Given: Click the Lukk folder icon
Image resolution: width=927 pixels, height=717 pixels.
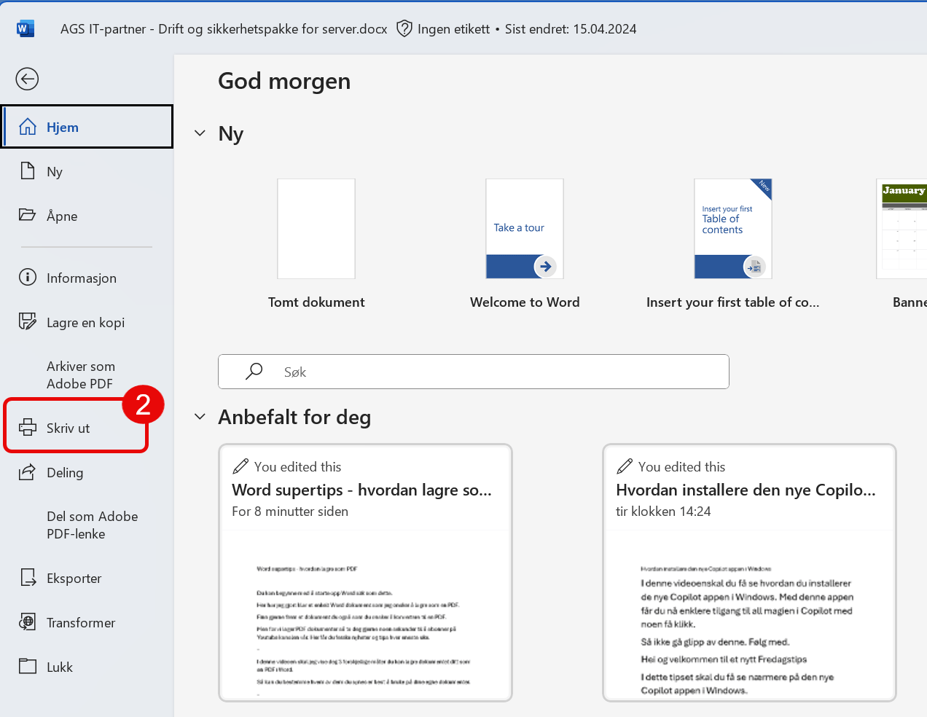Looking at the screenshot, I should tap(28, 666).
